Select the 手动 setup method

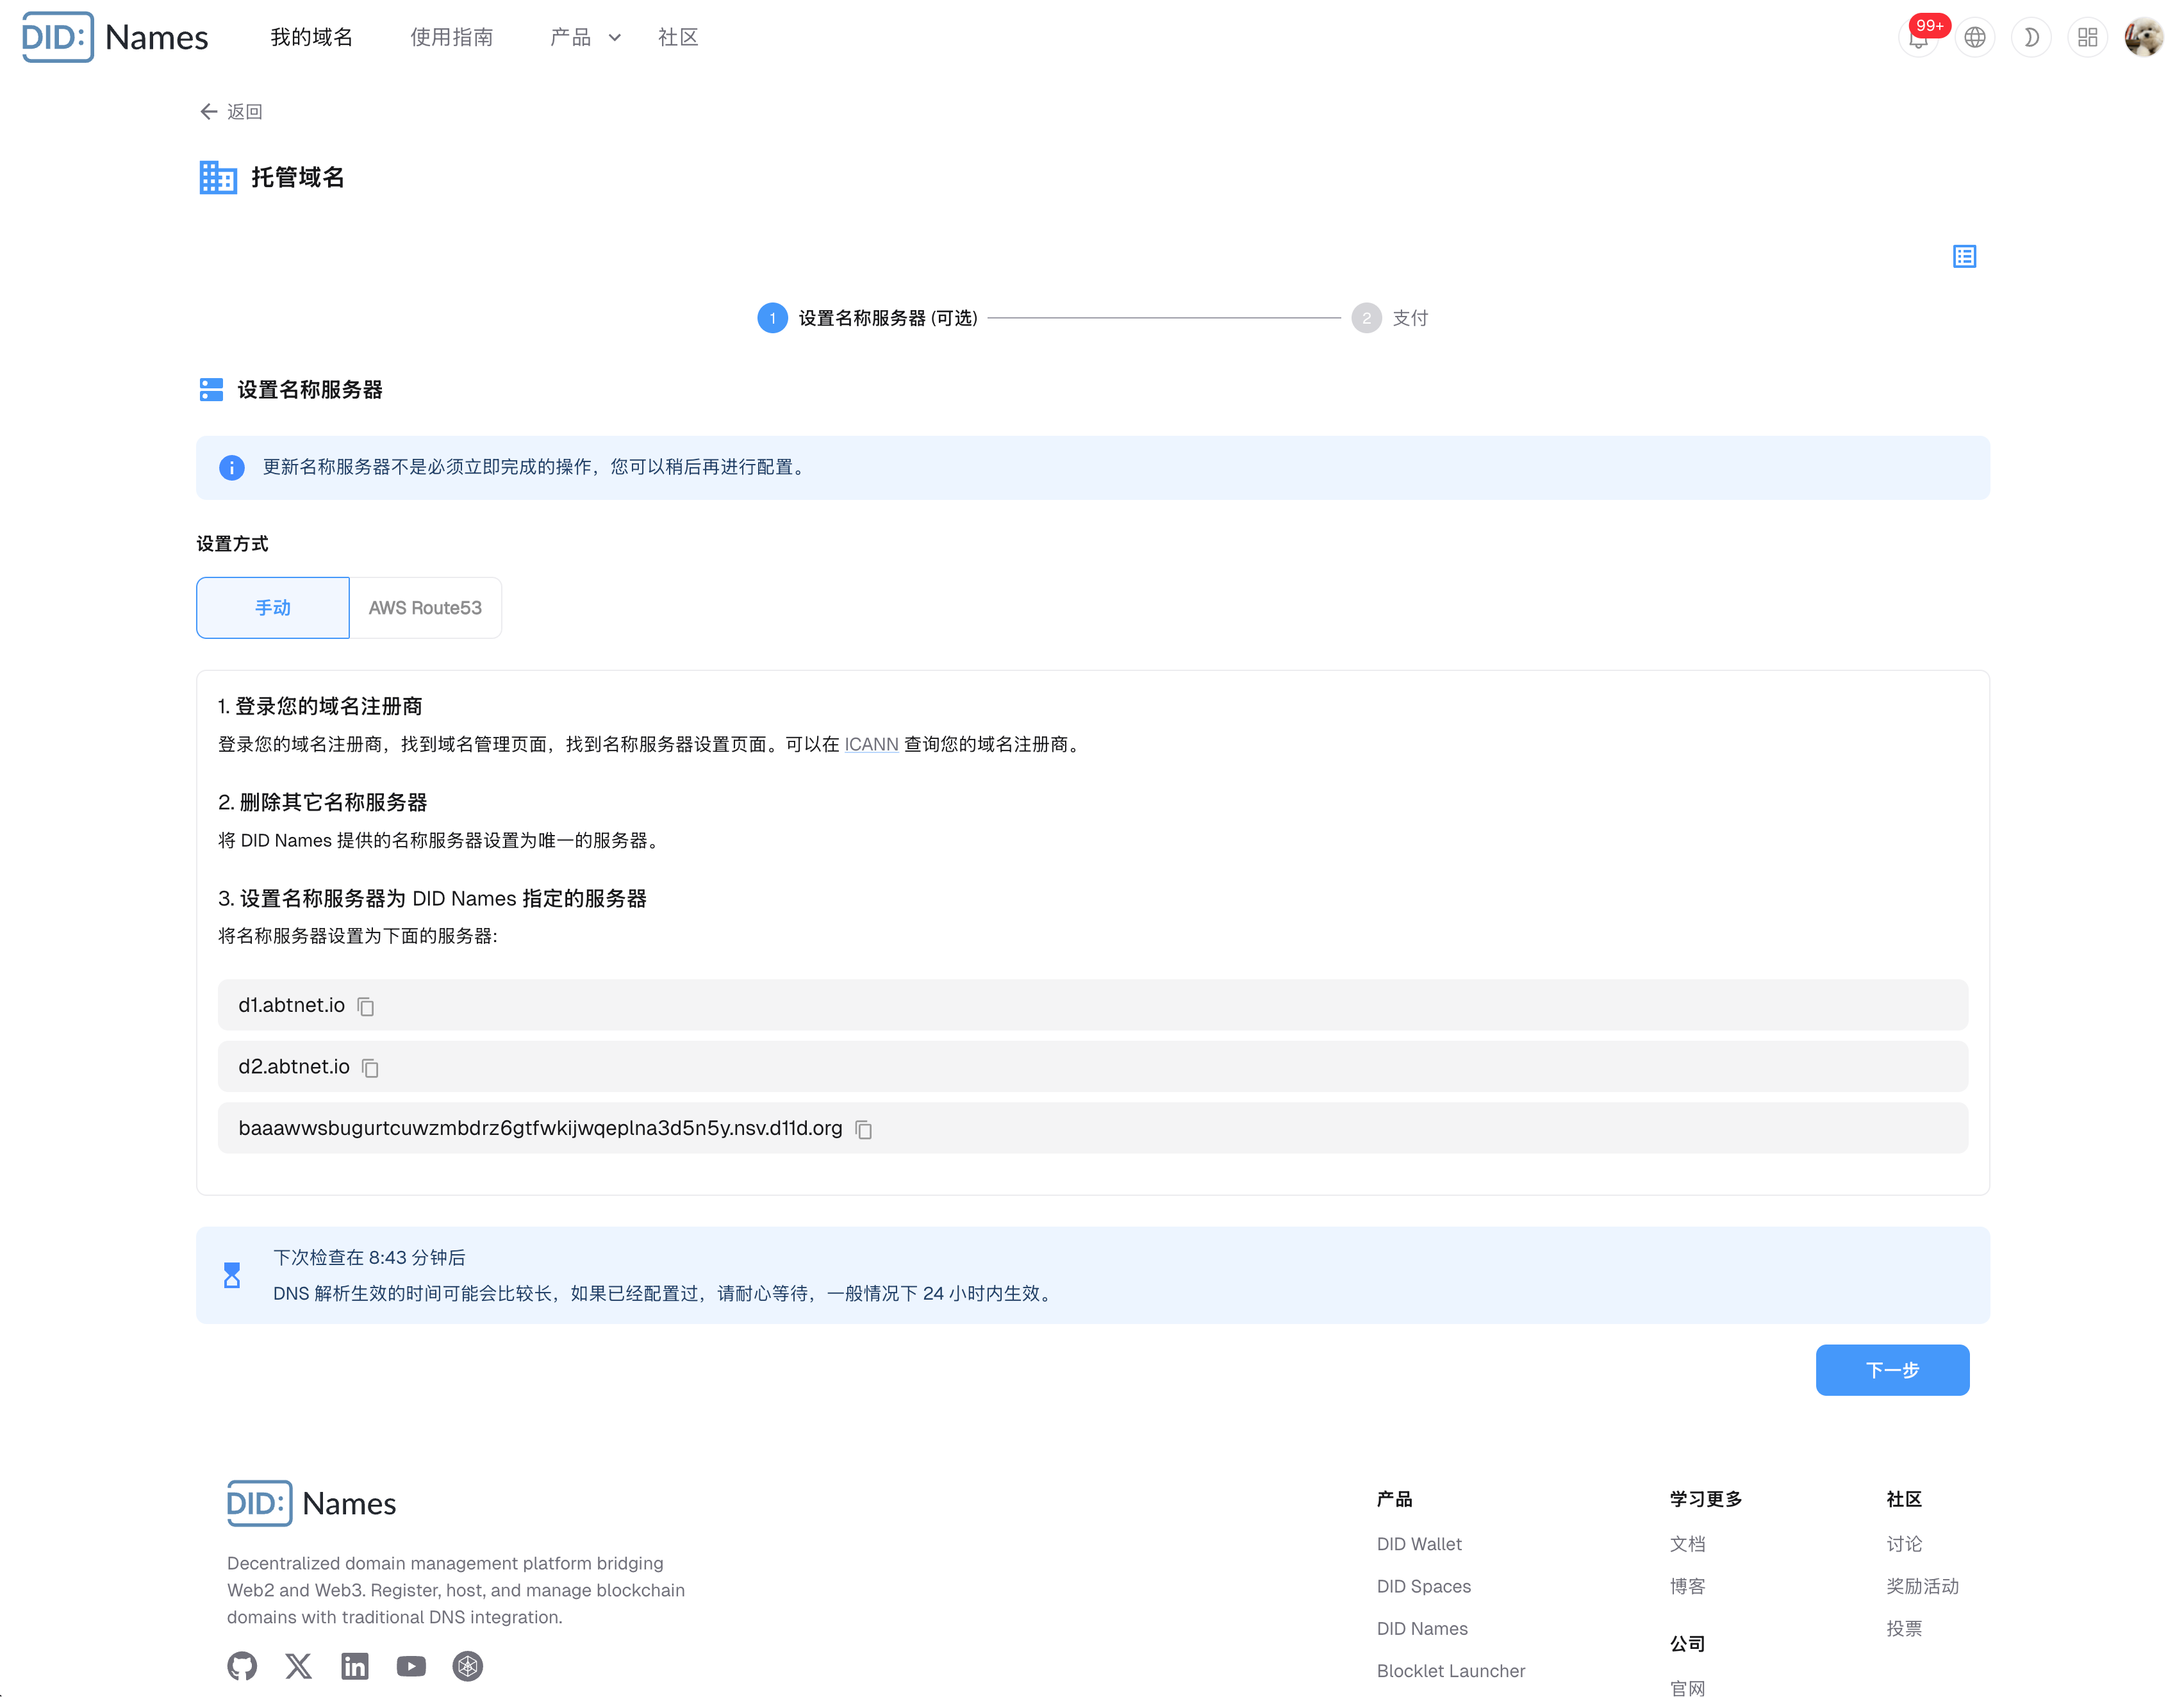point(273,608)
